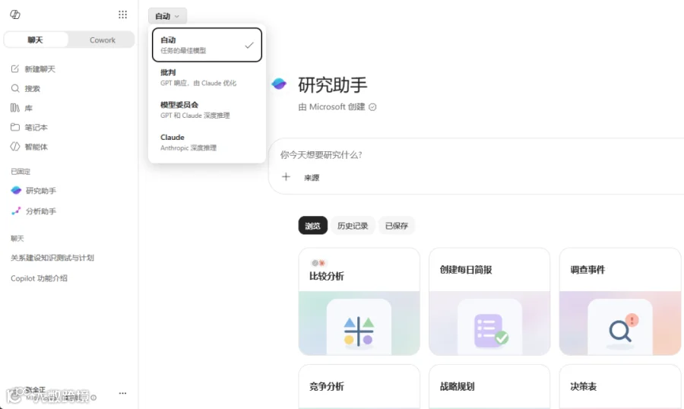Open the account more options ellipsis

pyautogui.click(x=122, y=393)
